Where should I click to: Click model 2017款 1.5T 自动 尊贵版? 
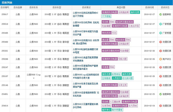pos(57,76)
